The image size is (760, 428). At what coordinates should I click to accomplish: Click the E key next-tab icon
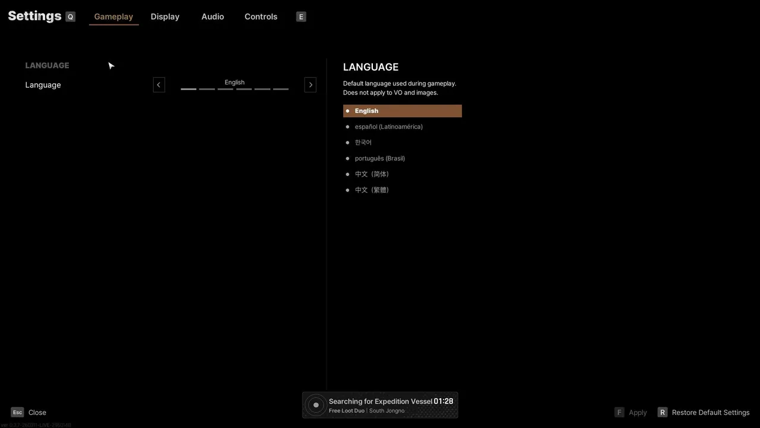click(301, 17)
